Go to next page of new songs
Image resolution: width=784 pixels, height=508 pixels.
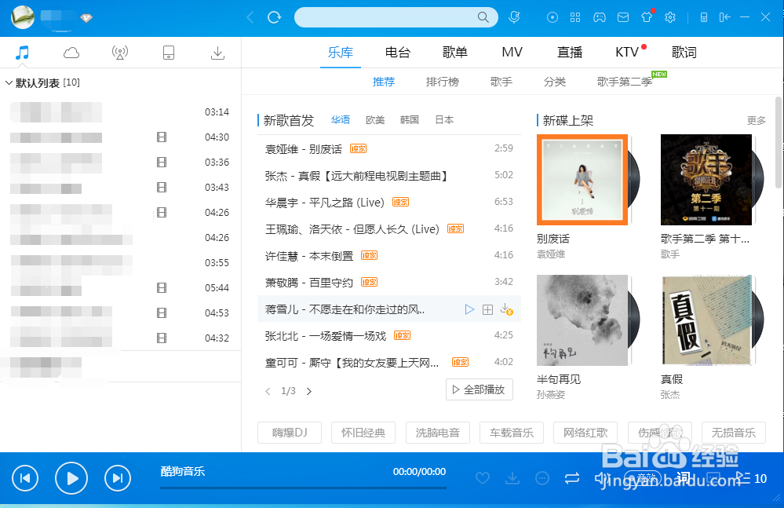[x=309, y=391]
